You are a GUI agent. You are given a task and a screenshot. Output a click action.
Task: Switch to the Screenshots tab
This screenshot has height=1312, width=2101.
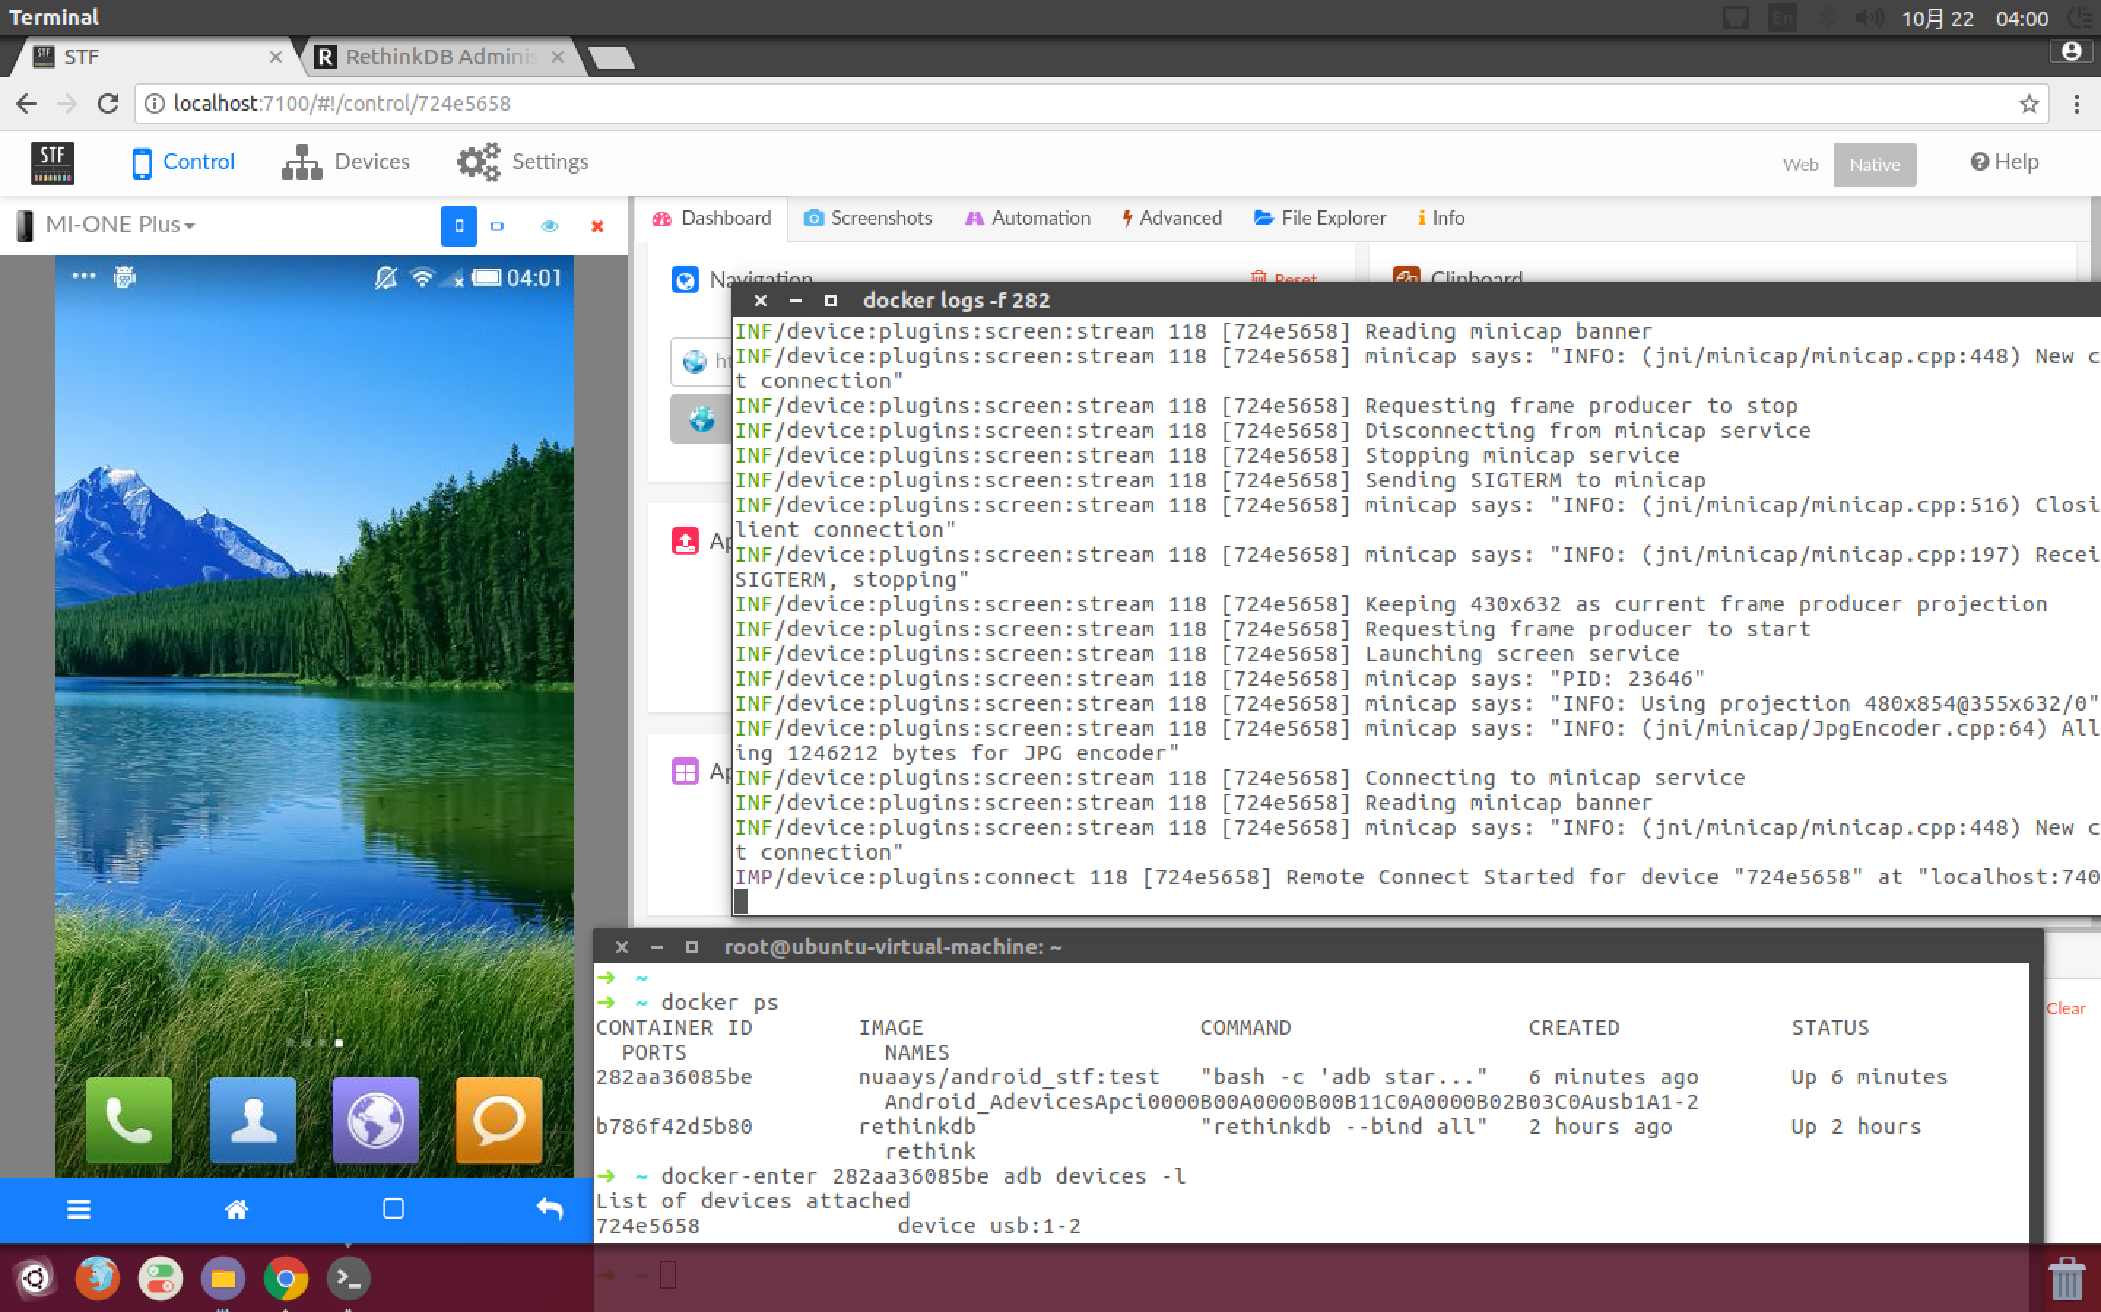(x=868, y=217)
